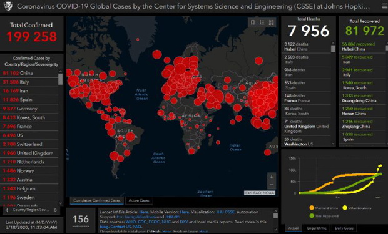Select United Kingdom in confirmed cases list
The width and height of the screenshot is (388, 234).
[x=29, y=153]
